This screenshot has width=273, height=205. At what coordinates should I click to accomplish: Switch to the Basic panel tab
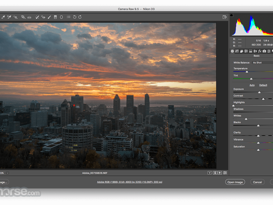click(232, 51)
